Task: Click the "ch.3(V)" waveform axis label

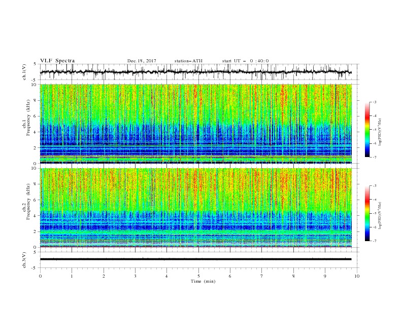Action: pos(24,260)
